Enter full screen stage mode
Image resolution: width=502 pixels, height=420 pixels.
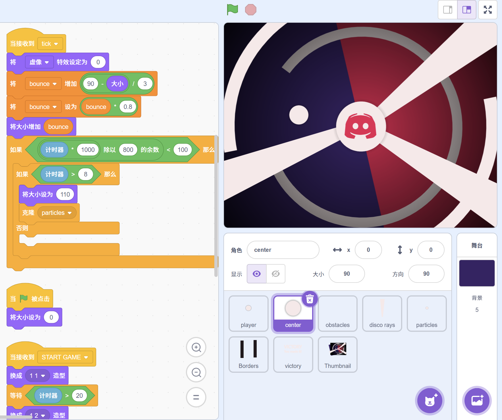coord(488,10)
